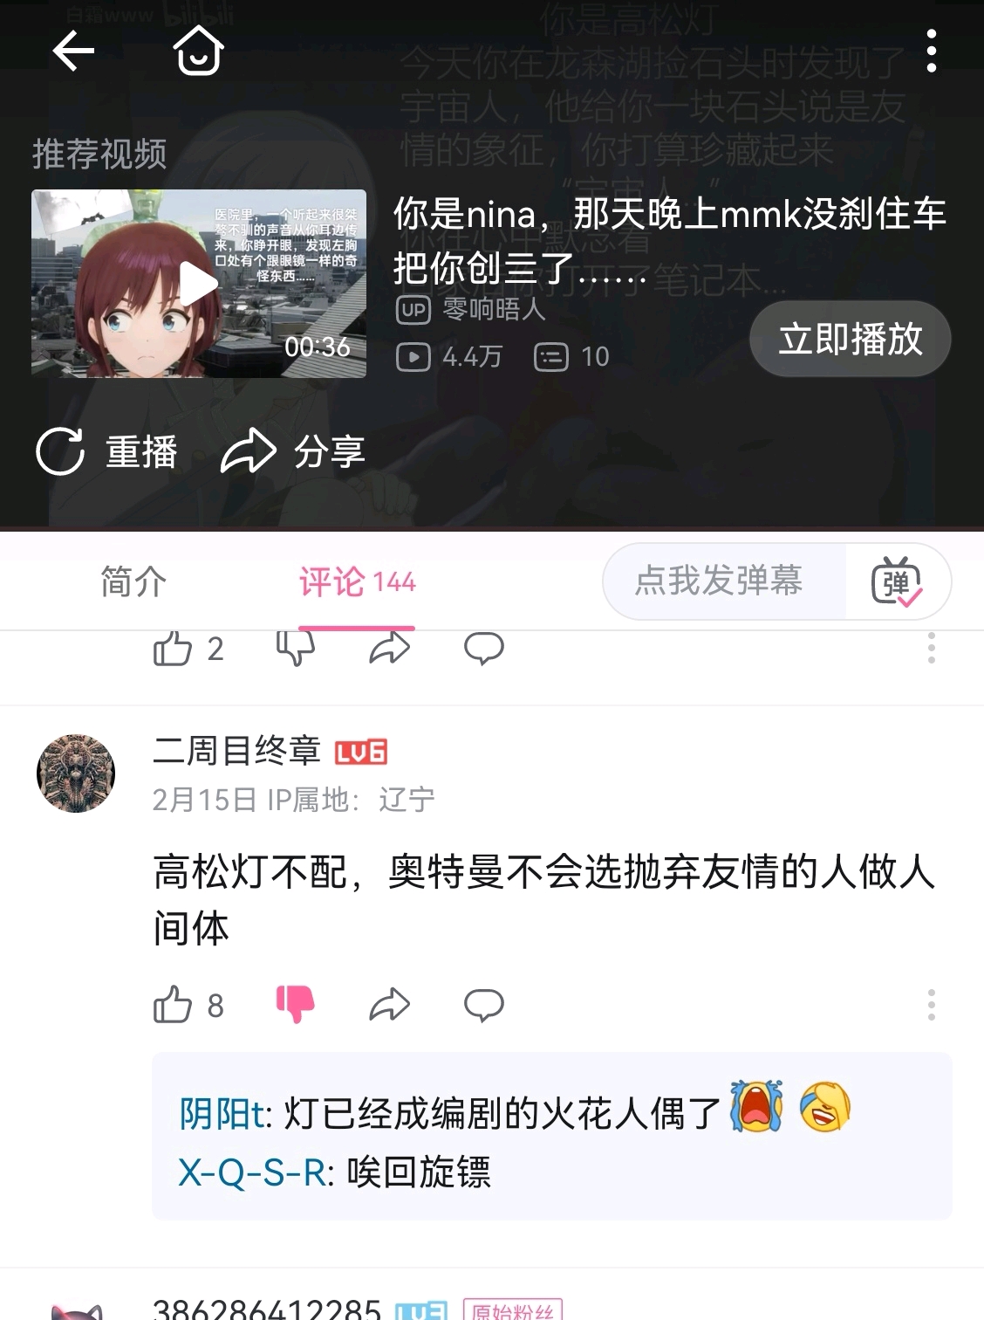Image resolution: width=984 pixels, height=1320 pixels.
Task: Open 二周目终章's user avatar
Action: tap(76, 773)
